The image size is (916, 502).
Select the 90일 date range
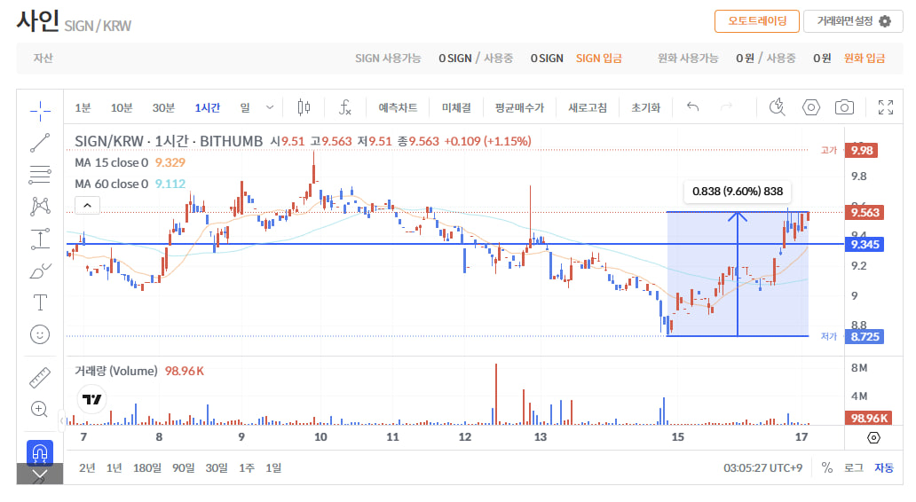click(183, 468)
